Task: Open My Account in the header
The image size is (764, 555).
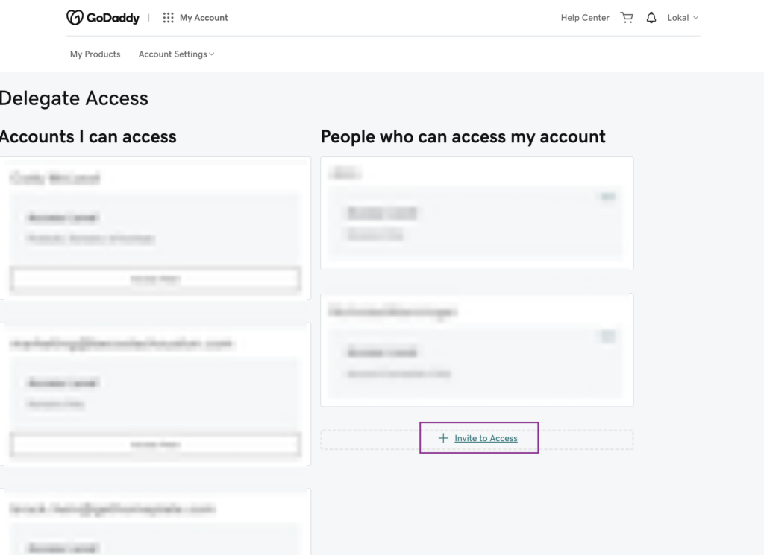Action: 204,18
